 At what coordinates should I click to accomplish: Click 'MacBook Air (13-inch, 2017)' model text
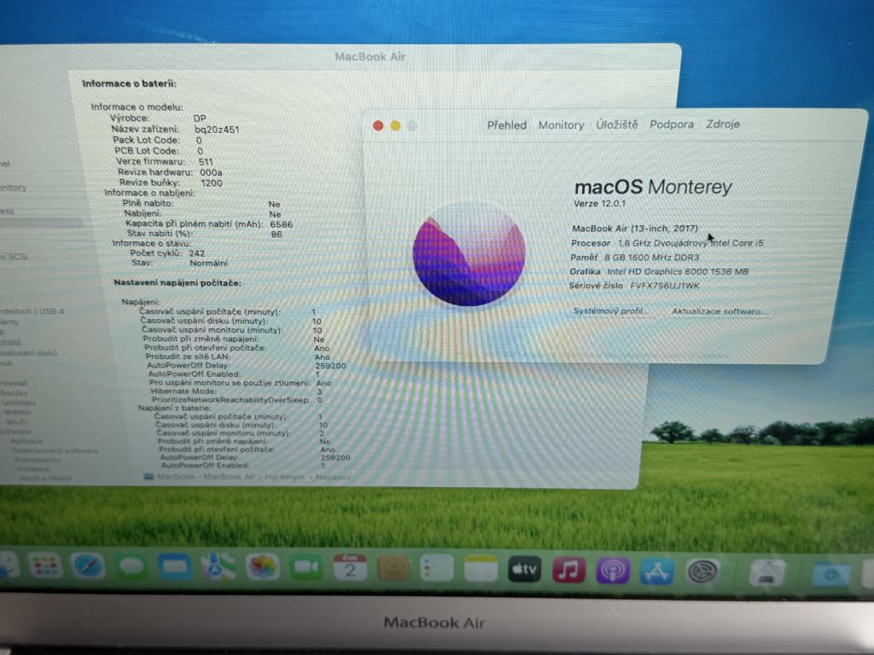[635, 229]
